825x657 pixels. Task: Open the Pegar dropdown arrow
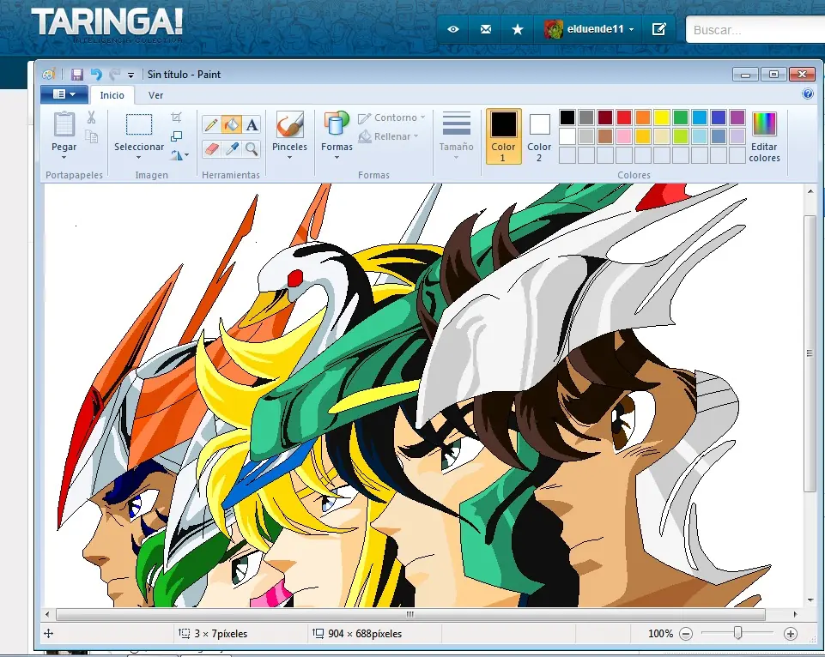tap(64, 158)
